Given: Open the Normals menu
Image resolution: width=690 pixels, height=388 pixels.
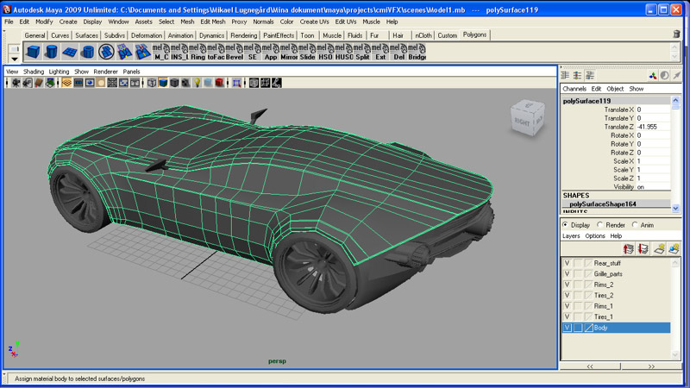Looking at the screenshot, I should point(263,22).
